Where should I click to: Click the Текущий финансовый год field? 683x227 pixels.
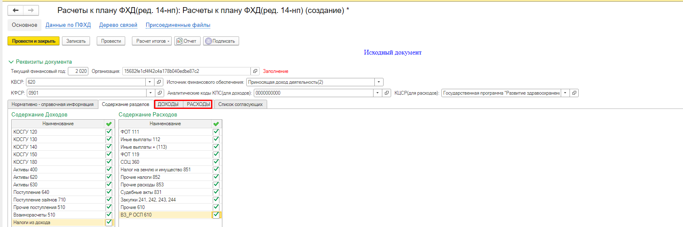tap(78, 71)
